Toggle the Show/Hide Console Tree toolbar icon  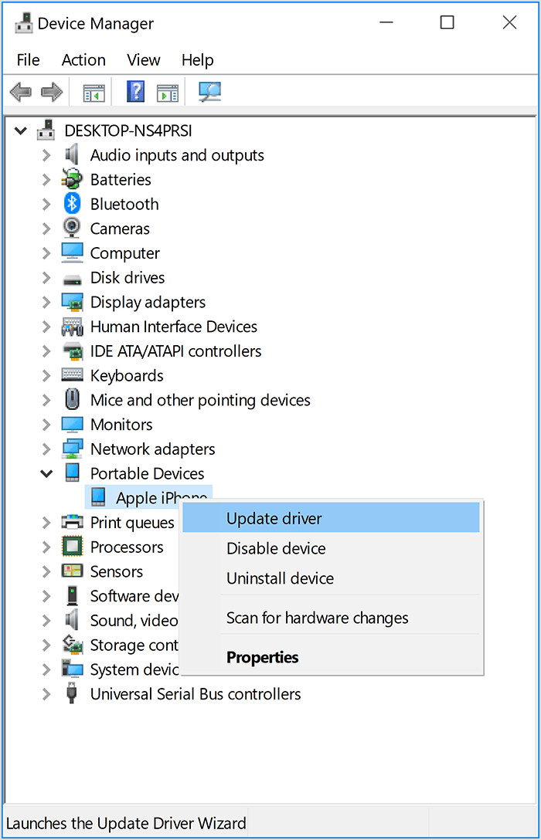click(94, 93)
